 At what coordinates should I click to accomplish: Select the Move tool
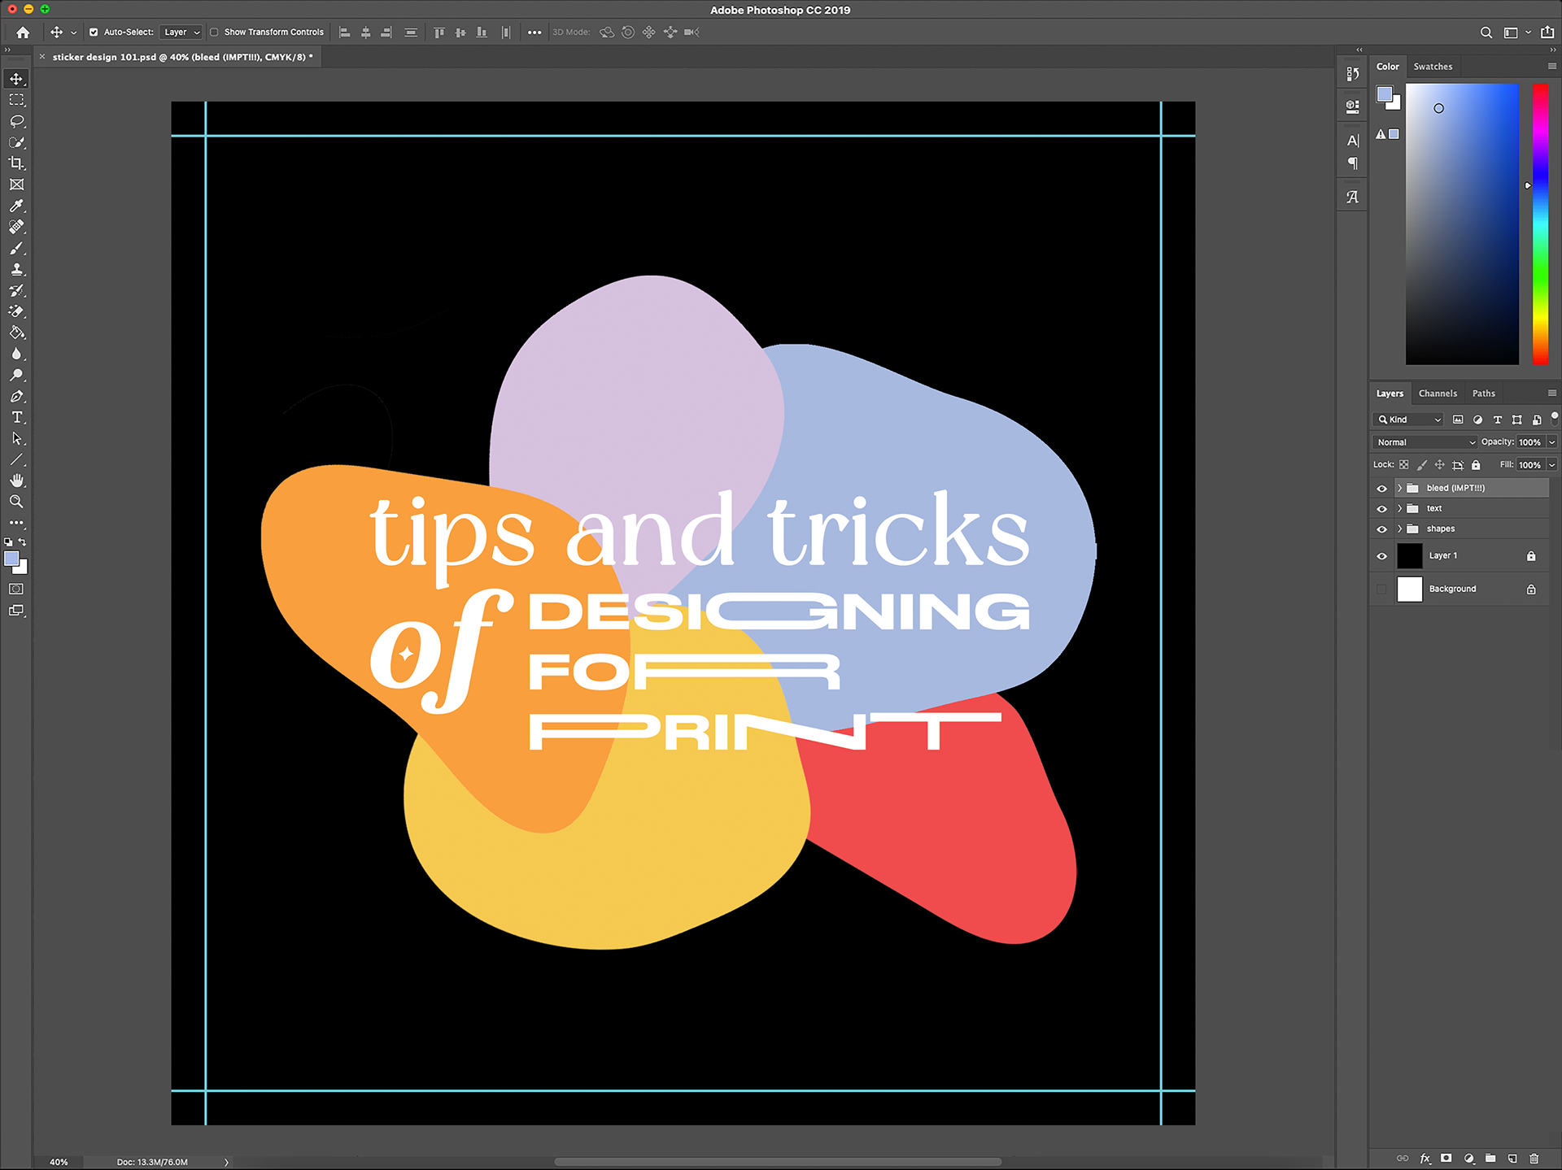click(16, 79)
